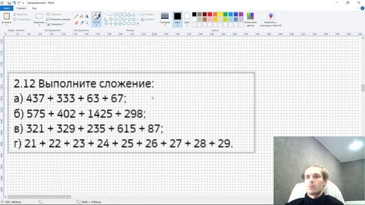Click the Paste (Вставить) clipboard icon
Viewport: 365px width, 205px height.
[6, 17]
